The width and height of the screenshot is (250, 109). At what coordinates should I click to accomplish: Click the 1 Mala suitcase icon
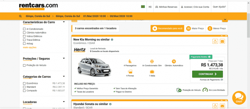coord(152,72)
